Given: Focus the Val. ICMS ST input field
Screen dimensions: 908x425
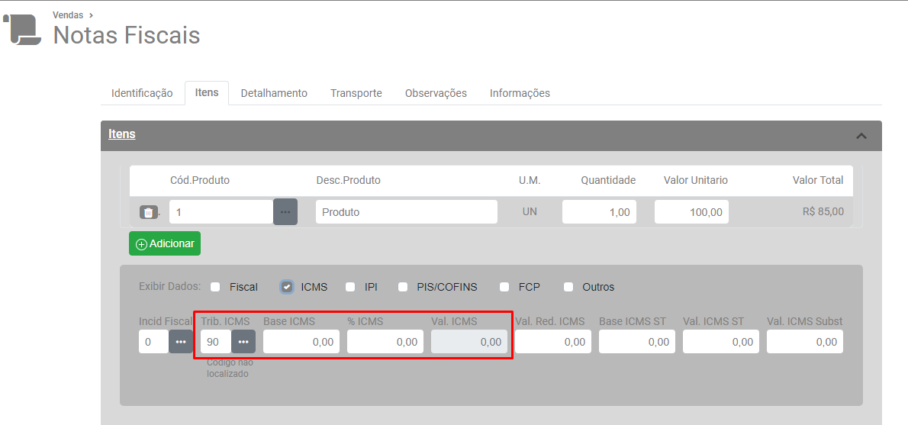Looking at the screenshot, I should tap(722, 342).
